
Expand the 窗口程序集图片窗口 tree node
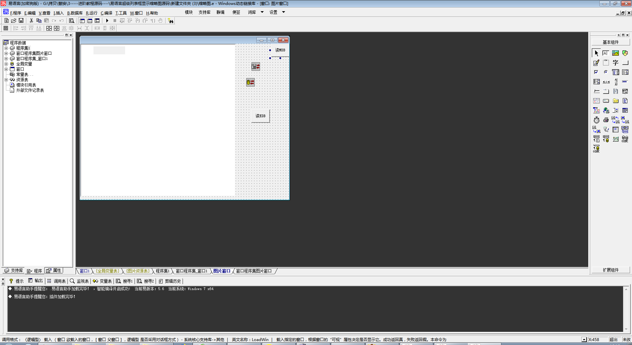(6, 53)
